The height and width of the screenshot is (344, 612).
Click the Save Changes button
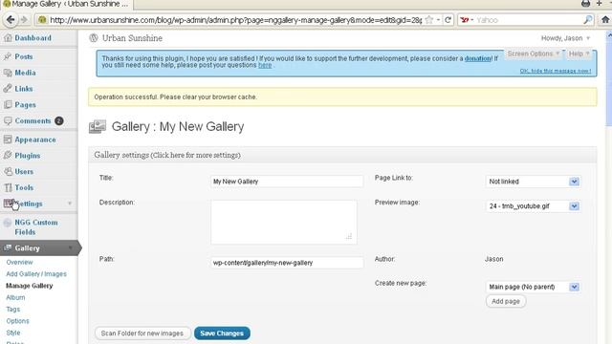tap(222, 333)
